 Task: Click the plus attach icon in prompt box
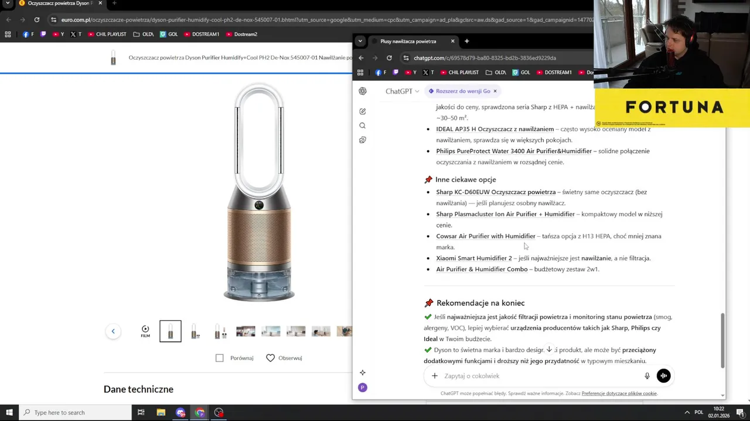click(434, 376)
